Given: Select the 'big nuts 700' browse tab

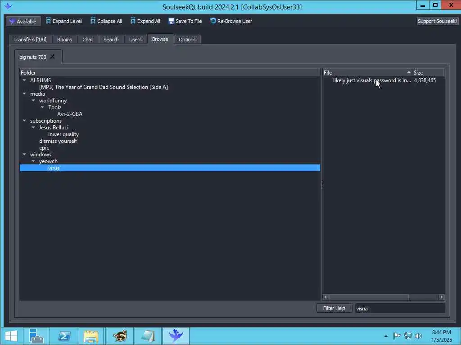Looking at the screenshot, I should click(x=32, y=57).
